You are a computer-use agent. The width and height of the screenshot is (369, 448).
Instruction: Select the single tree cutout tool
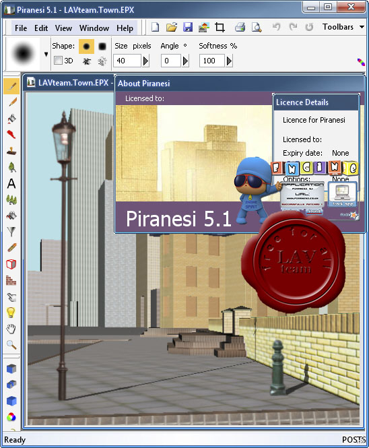tap(11, 167)
